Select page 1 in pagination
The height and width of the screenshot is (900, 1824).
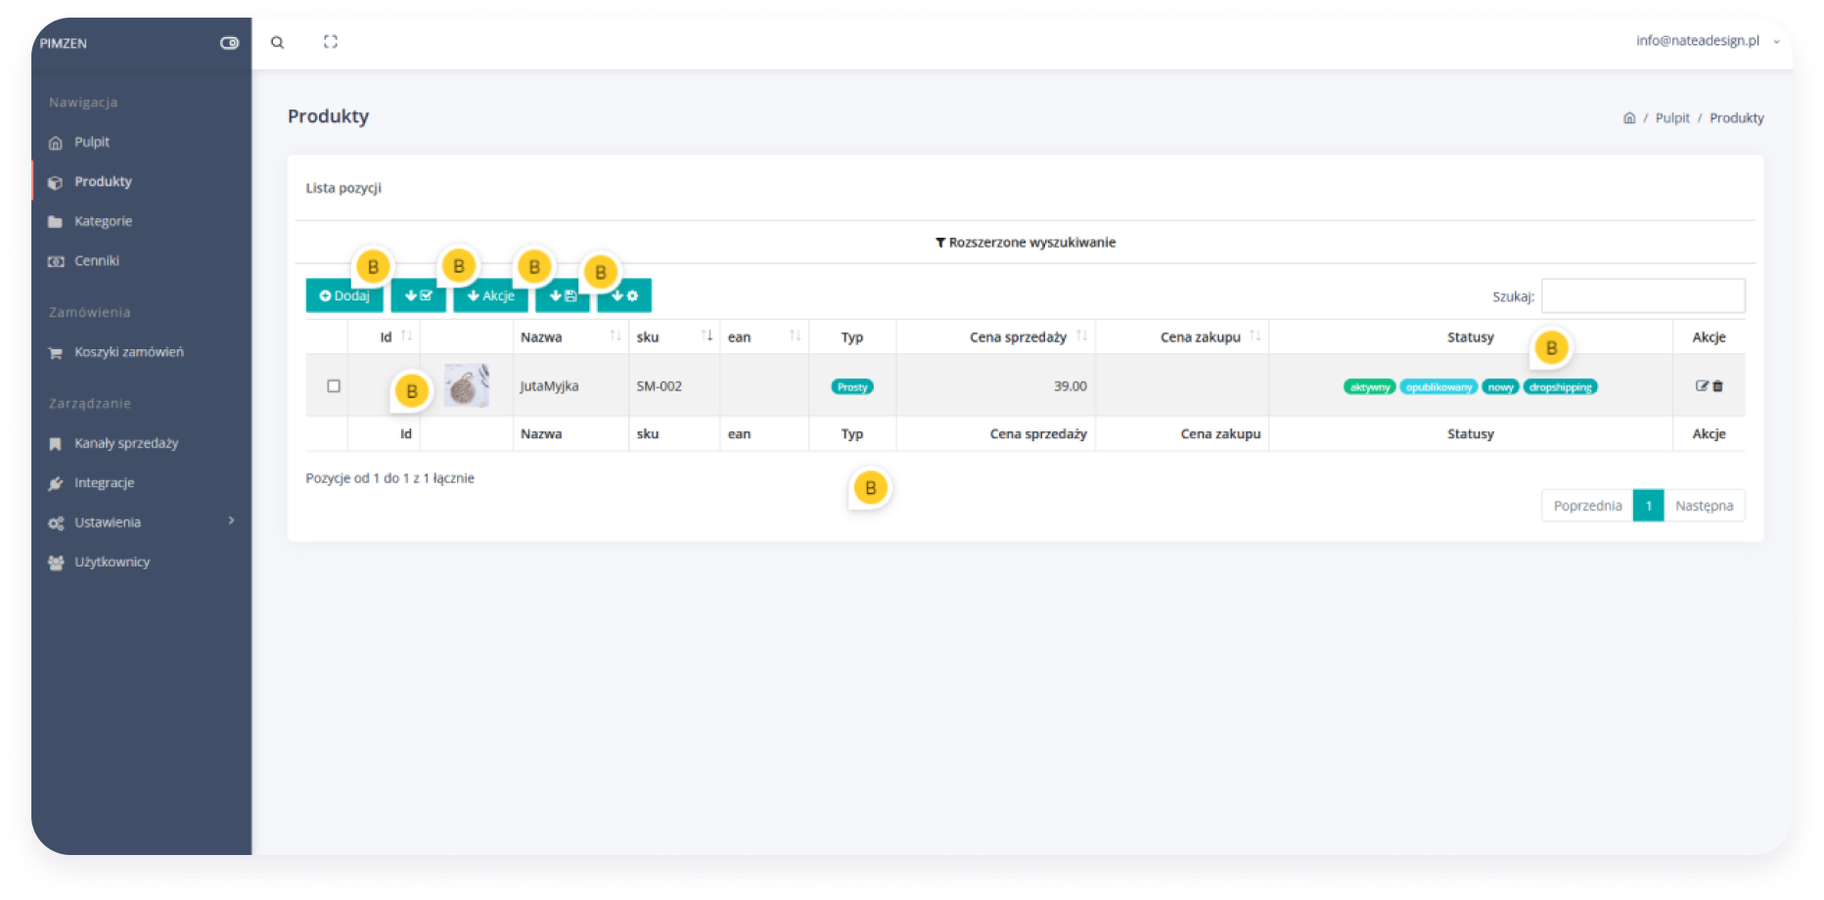(1649, 506)
